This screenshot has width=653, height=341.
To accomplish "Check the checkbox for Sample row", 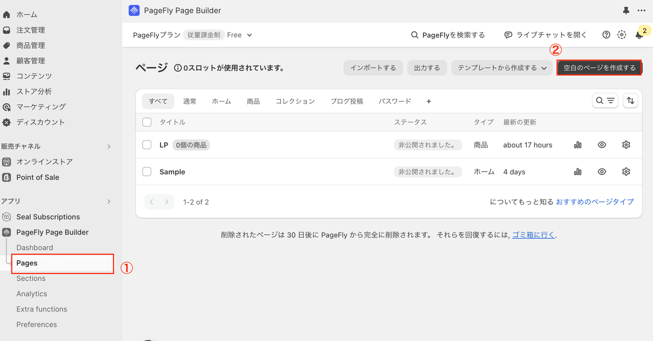I will tap(146, 172).
